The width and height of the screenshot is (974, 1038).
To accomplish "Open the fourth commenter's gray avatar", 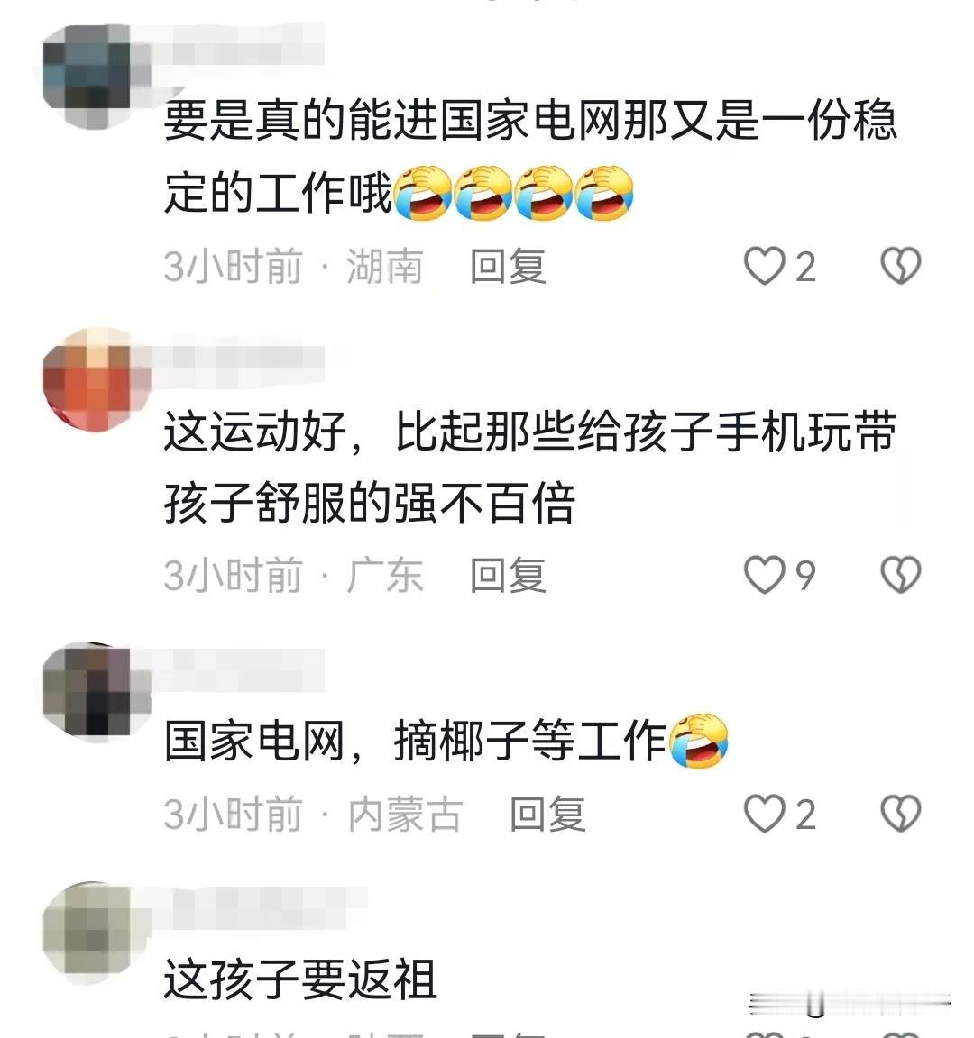I will [96, 930].
